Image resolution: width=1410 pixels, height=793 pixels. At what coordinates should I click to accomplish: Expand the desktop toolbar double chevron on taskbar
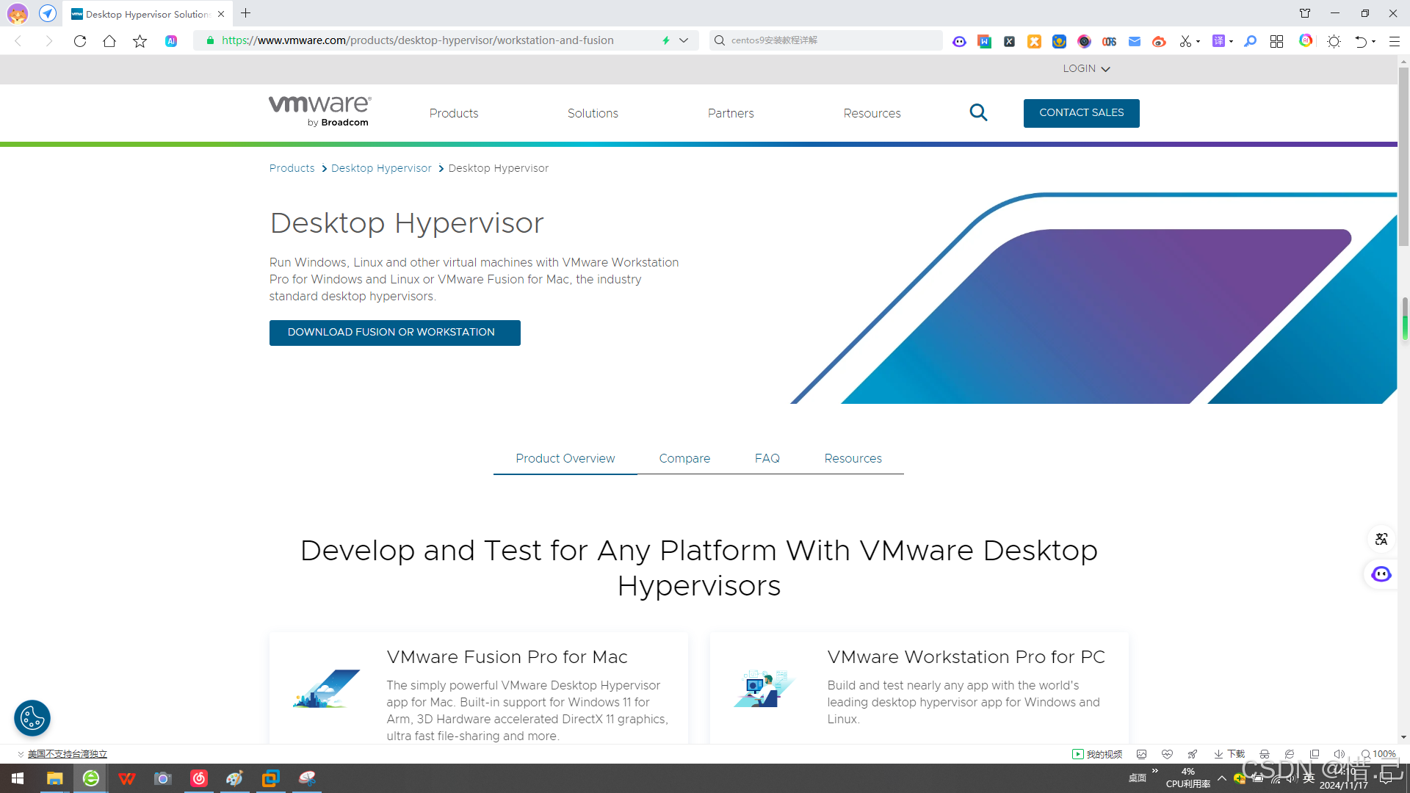(x=1155, y=770)
